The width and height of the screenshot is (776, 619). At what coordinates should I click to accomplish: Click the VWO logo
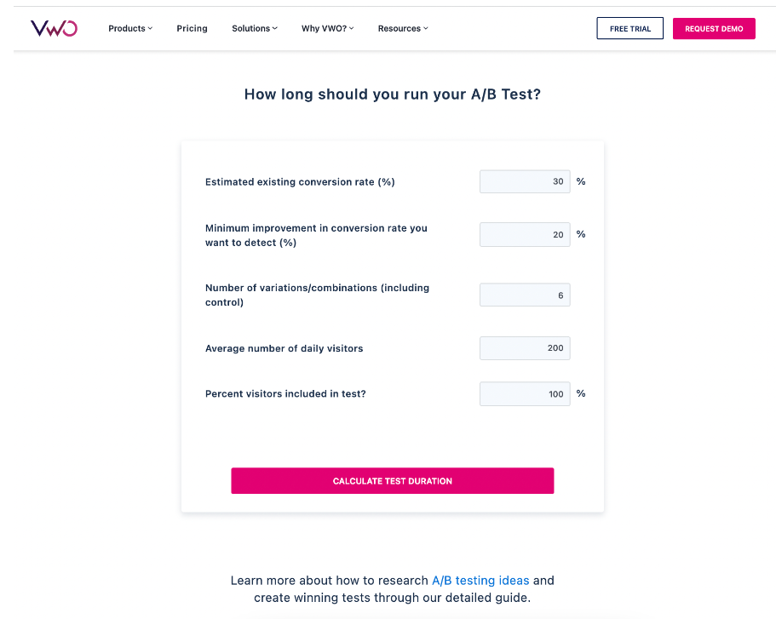(x=54, y=28)
